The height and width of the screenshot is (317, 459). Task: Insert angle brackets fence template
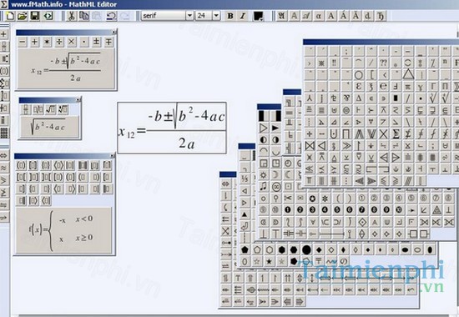58,165
